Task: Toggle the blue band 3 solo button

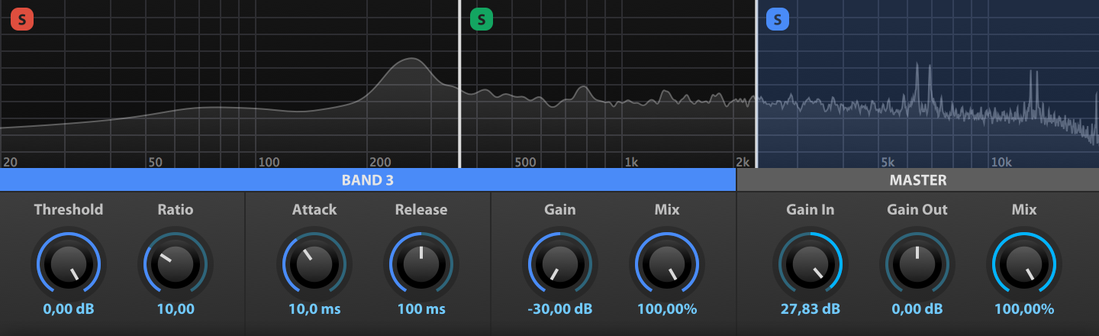Action: click(x=777, y=19)
